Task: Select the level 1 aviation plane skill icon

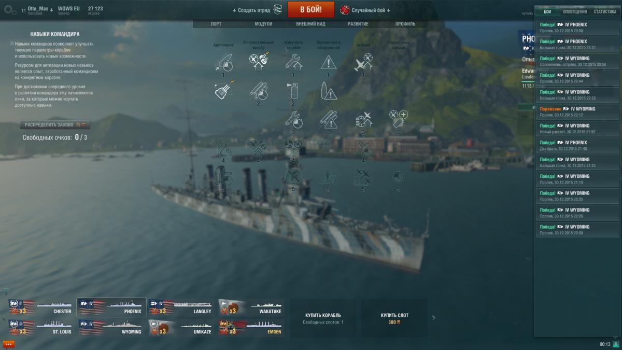Action: click(363, 62)
